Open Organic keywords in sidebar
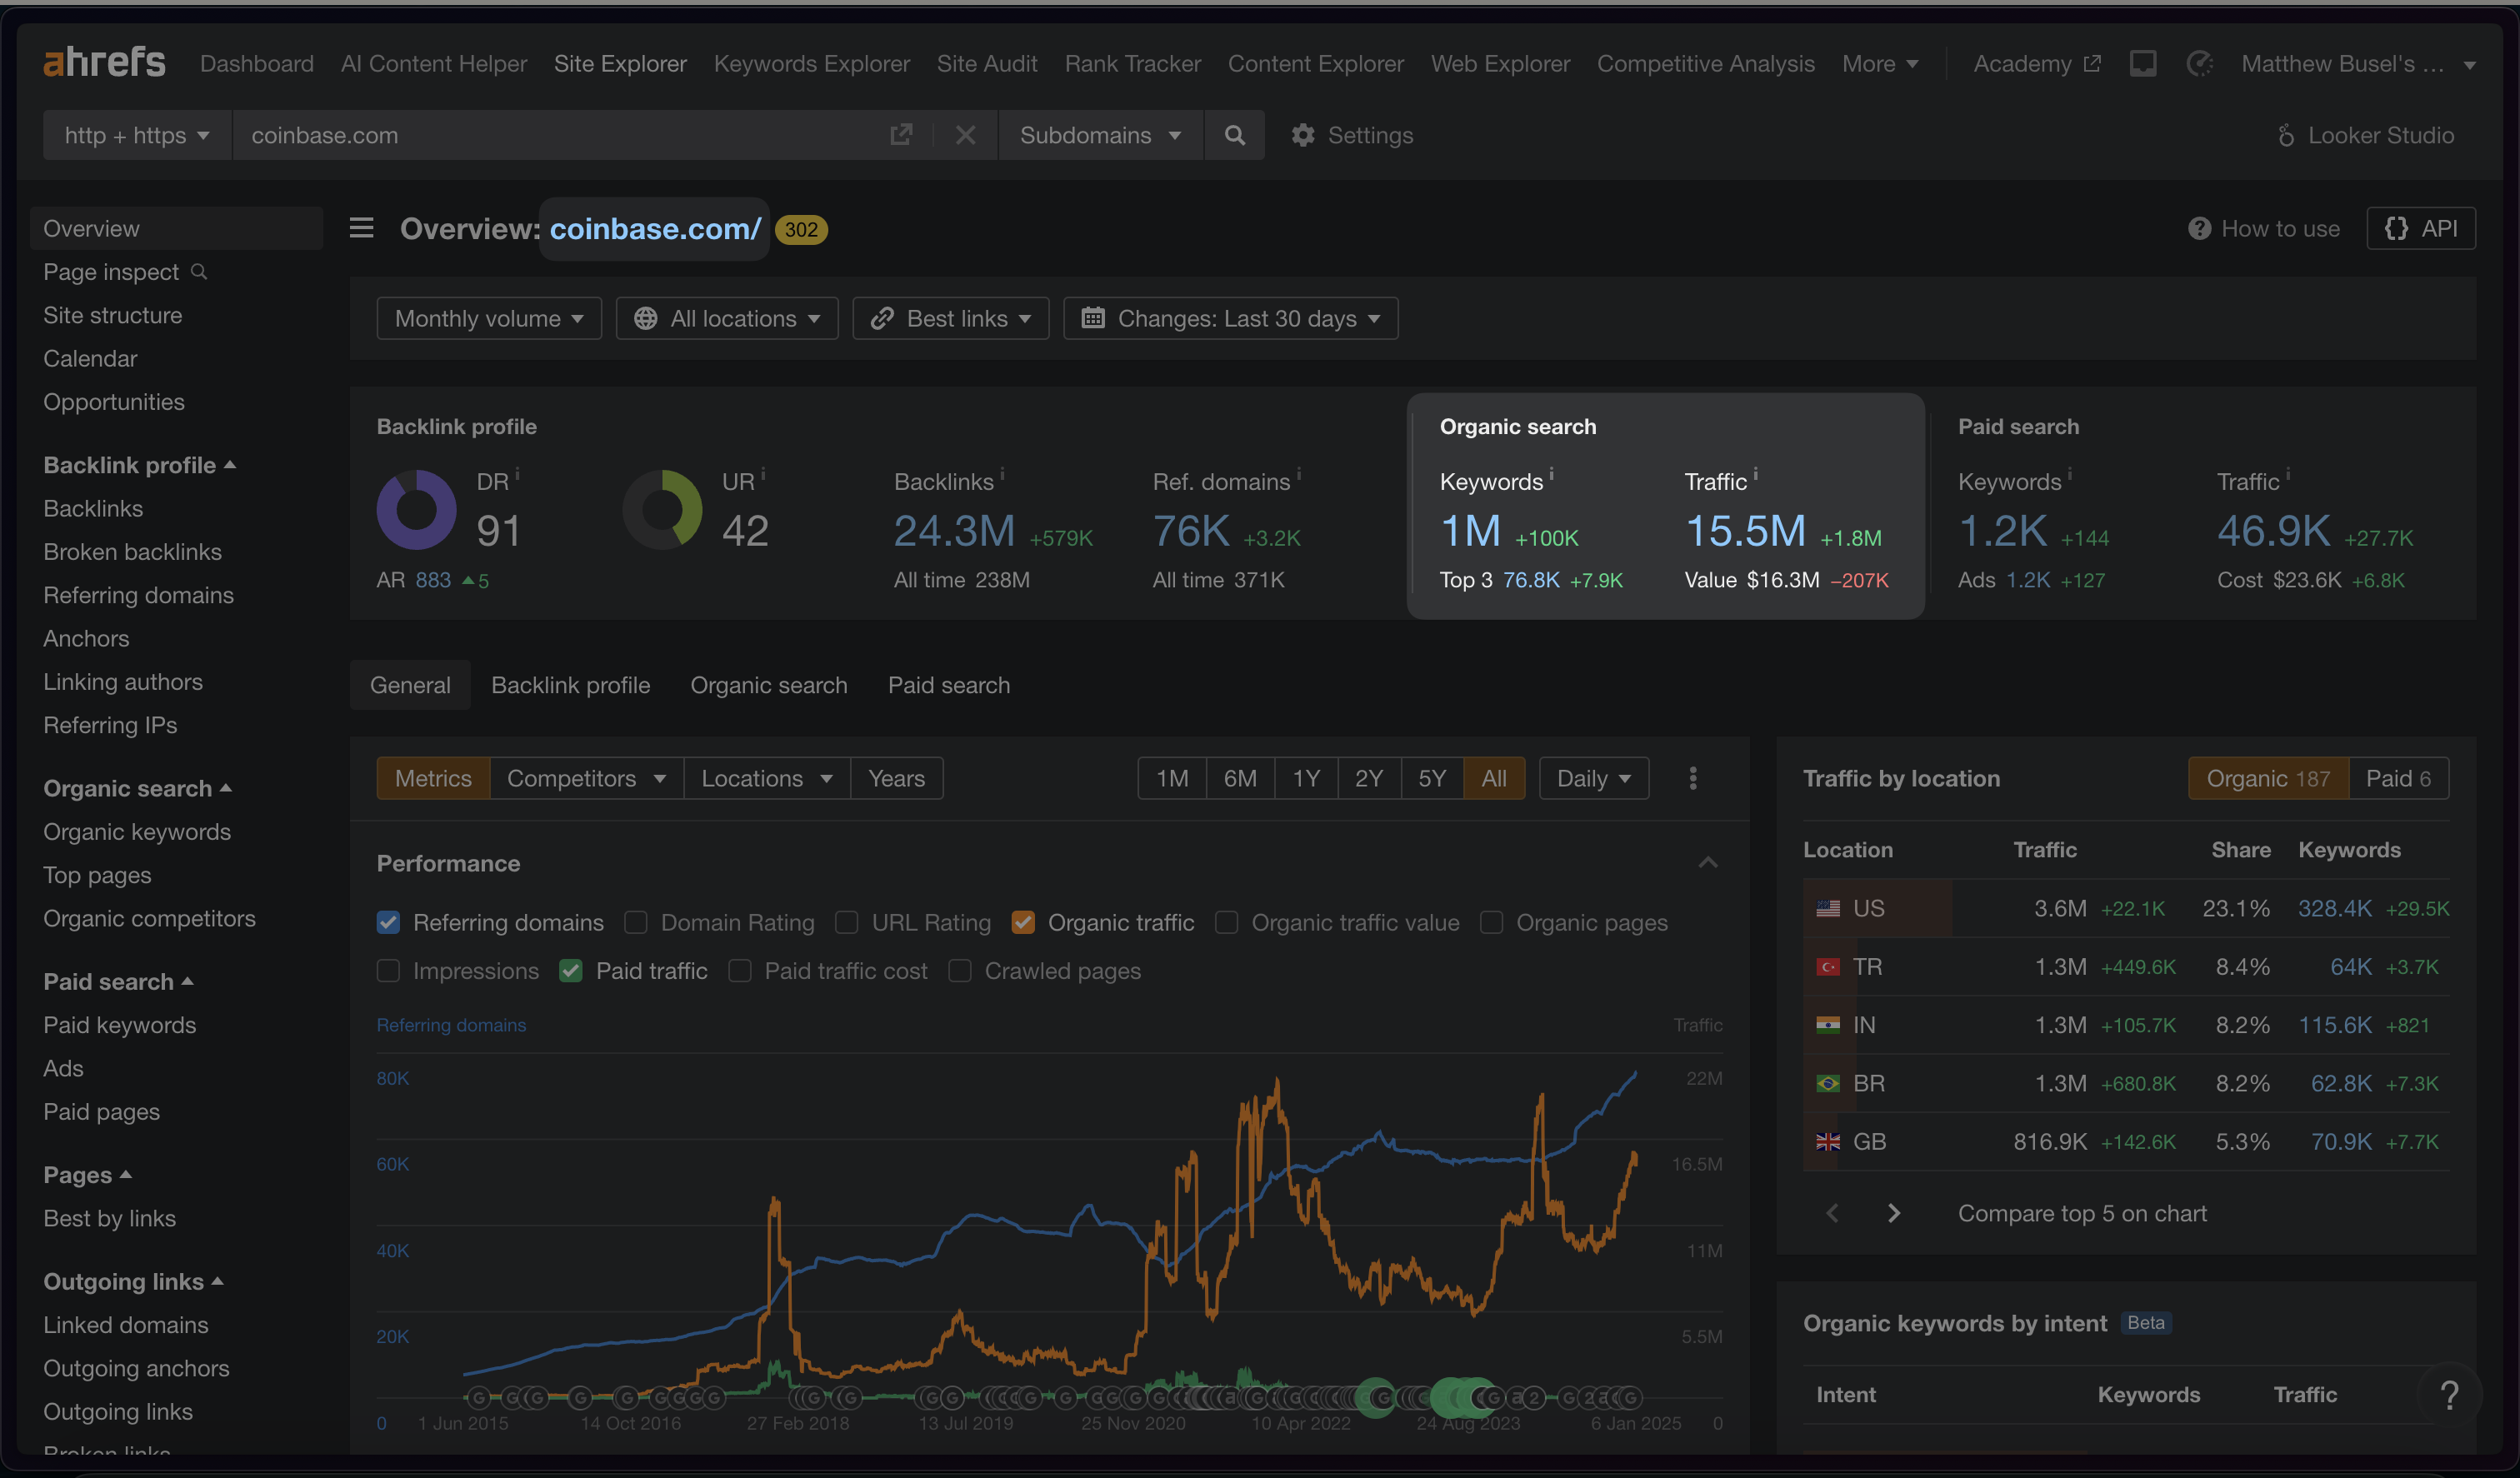The height and width of the screenshot is (1478, 2520). 137,832
